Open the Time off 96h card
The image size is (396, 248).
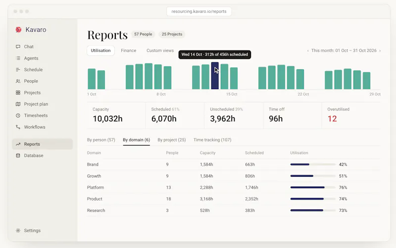tap(292, 116)
